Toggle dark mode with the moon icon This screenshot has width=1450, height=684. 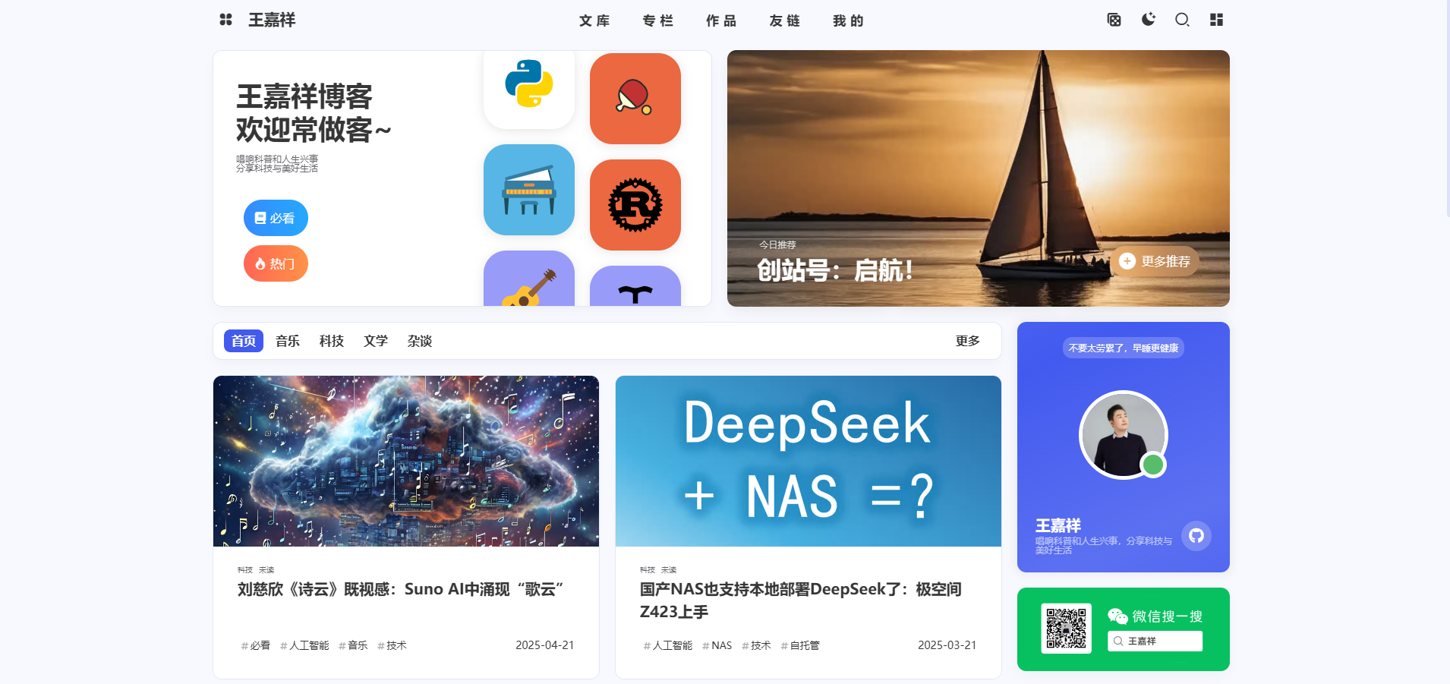pos(1148,20)
